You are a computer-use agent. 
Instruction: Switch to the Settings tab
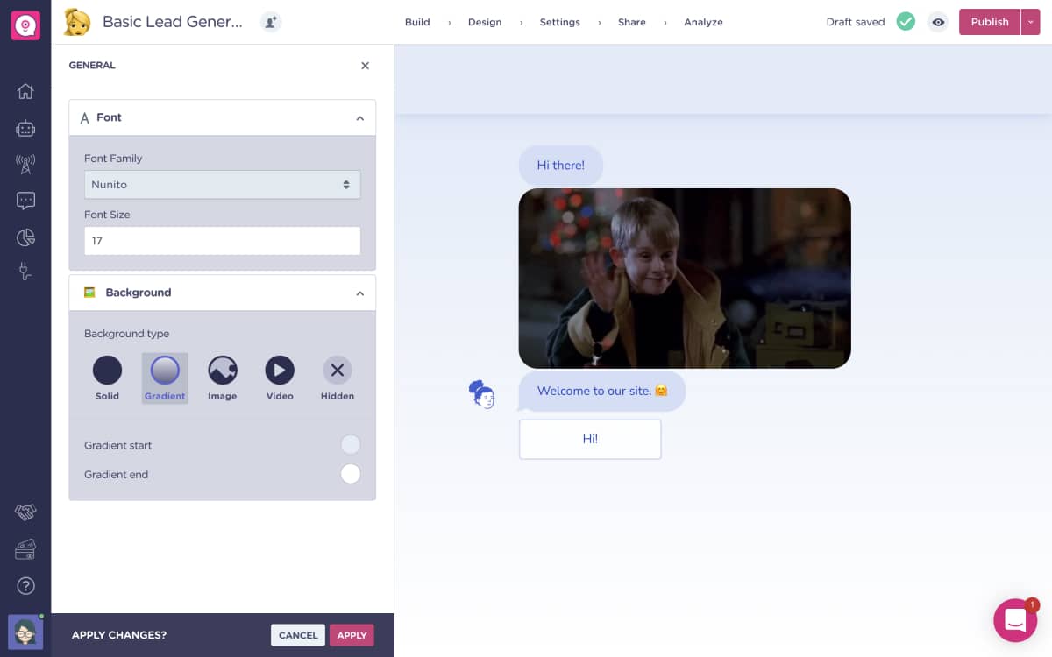pyautogui.click(x=560, y=22)
